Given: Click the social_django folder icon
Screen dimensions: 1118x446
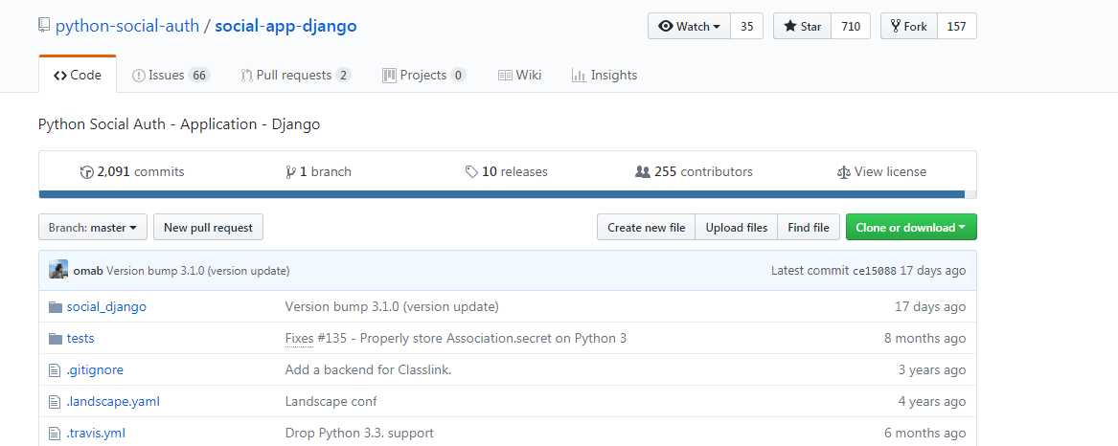Looking at the screenshot, I should point(56,307).
